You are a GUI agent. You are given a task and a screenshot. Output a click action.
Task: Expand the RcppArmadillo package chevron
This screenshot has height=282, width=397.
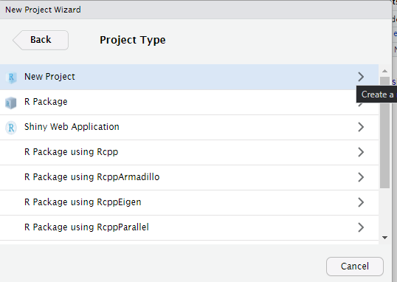coord(361,177)
